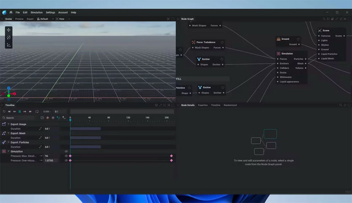Image resolution: width=352 pixels, height=203 pixels.
Task: Pause the simulation playback
Action: [19, 111]
